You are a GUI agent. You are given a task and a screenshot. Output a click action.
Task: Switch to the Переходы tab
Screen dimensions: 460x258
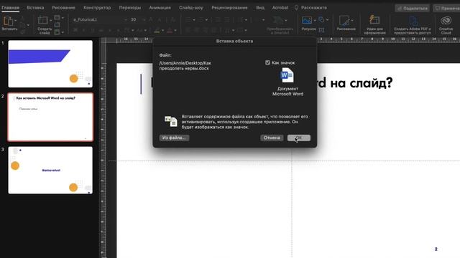tap(130, 8)
